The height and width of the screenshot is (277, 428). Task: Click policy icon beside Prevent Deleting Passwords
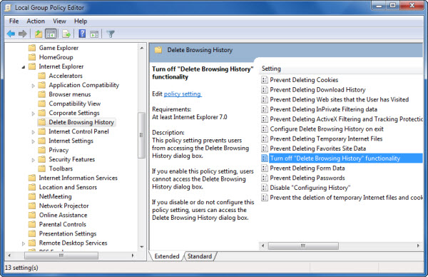265,178
